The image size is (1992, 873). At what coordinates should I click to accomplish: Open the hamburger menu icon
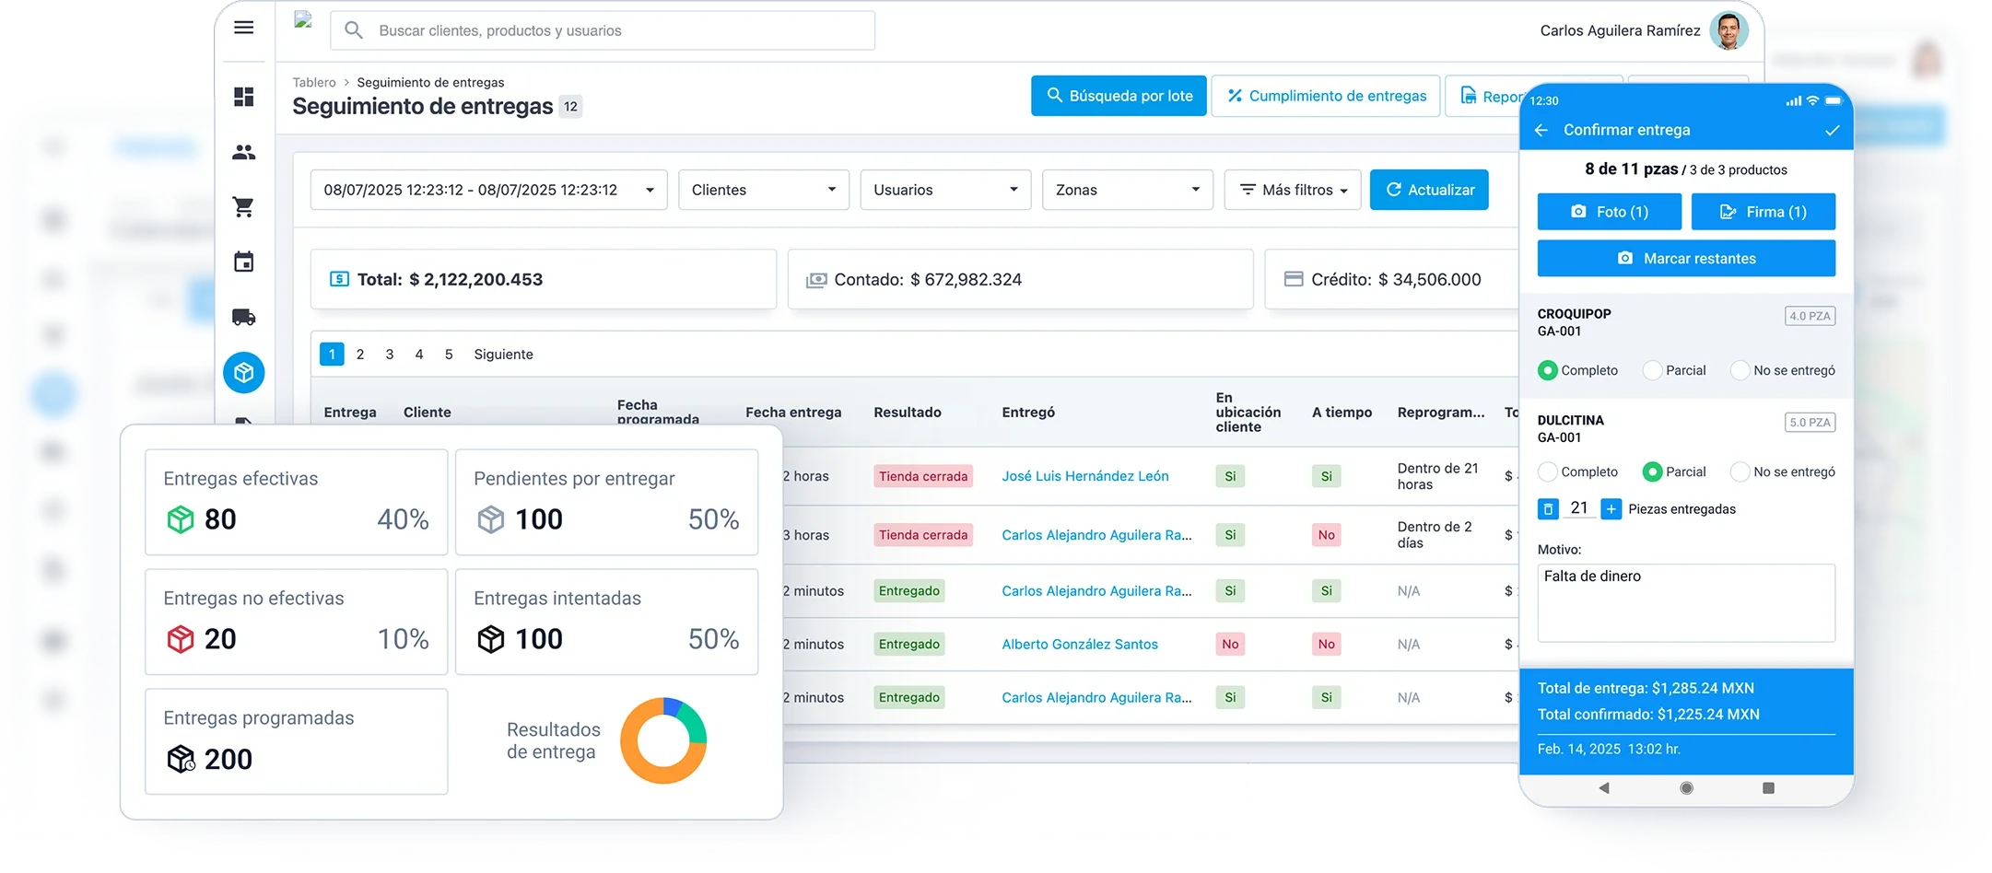[243, 28]
